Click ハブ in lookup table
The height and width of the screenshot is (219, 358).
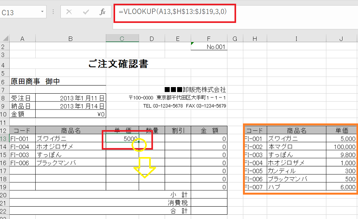296,187
